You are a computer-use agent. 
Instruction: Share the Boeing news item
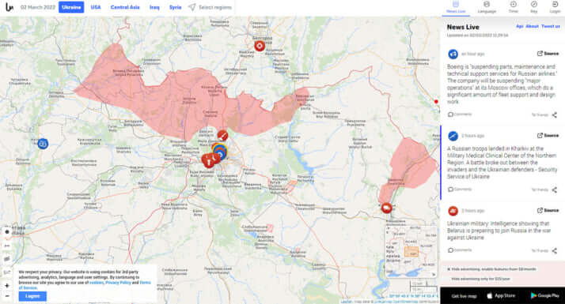(x=554, y=114)
